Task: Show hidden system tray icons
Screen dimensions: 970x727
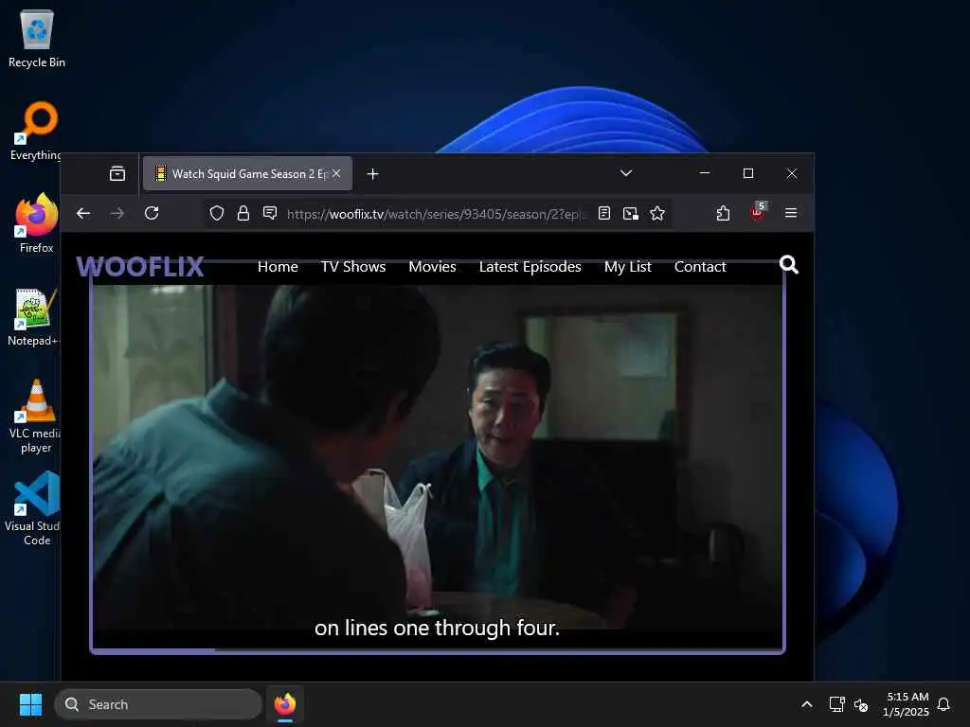Action: pos(807,704)
